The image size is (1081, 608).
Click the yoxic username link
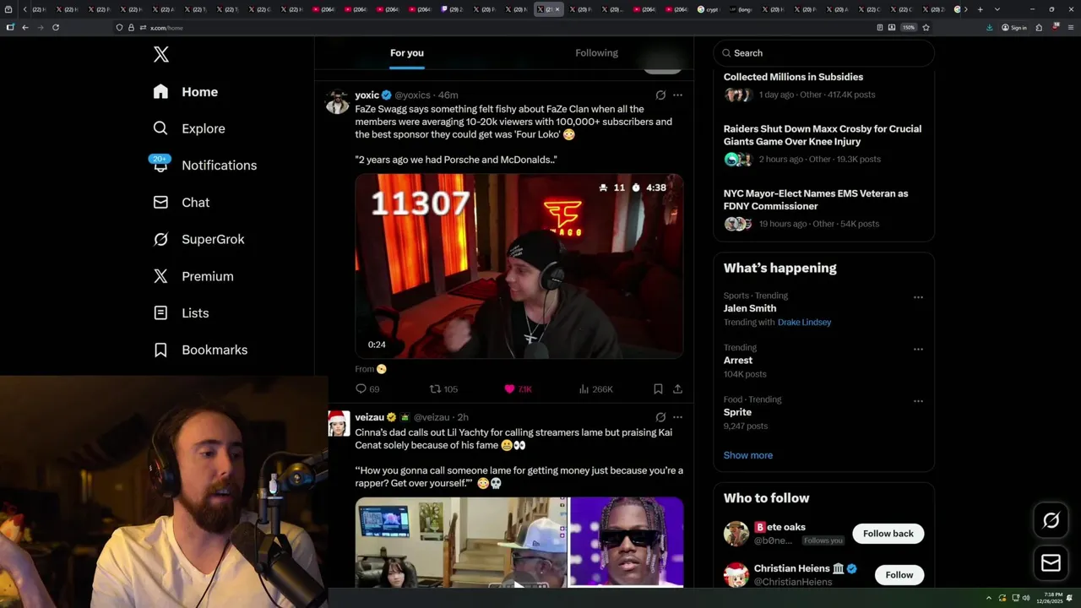click(367, 95)
